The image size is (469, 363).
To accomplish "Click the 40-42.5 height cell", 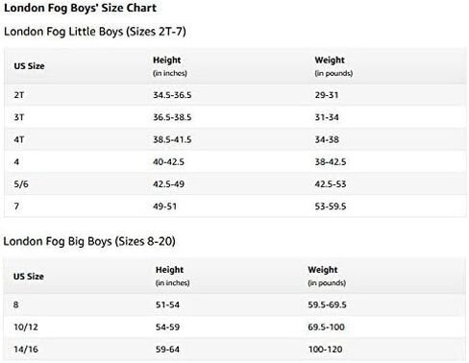I will tap(168, 161).
